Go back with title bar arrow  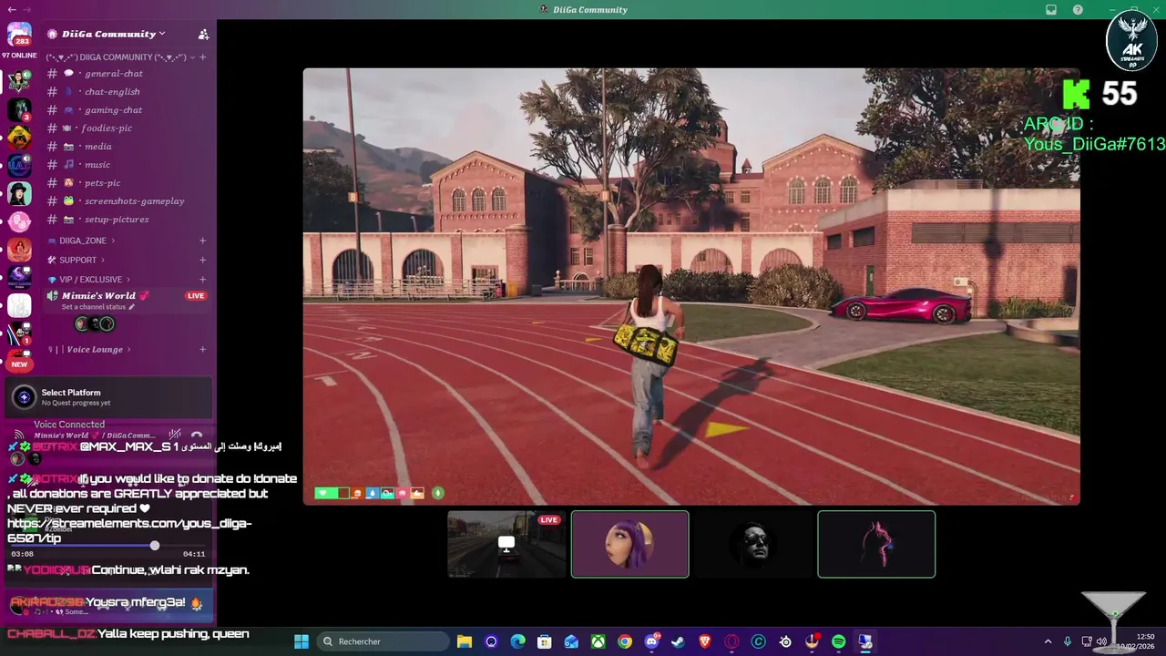point(11,9)
